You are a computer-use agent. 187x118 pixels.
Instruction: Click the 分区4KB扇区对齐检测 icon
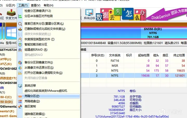(20, 16)
